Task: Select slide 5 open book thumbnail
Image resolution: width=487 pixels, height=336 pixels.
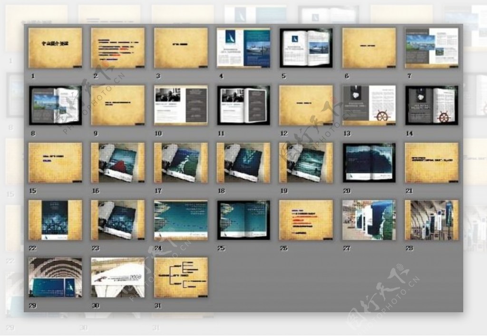Action: click(x=306, y=48)
